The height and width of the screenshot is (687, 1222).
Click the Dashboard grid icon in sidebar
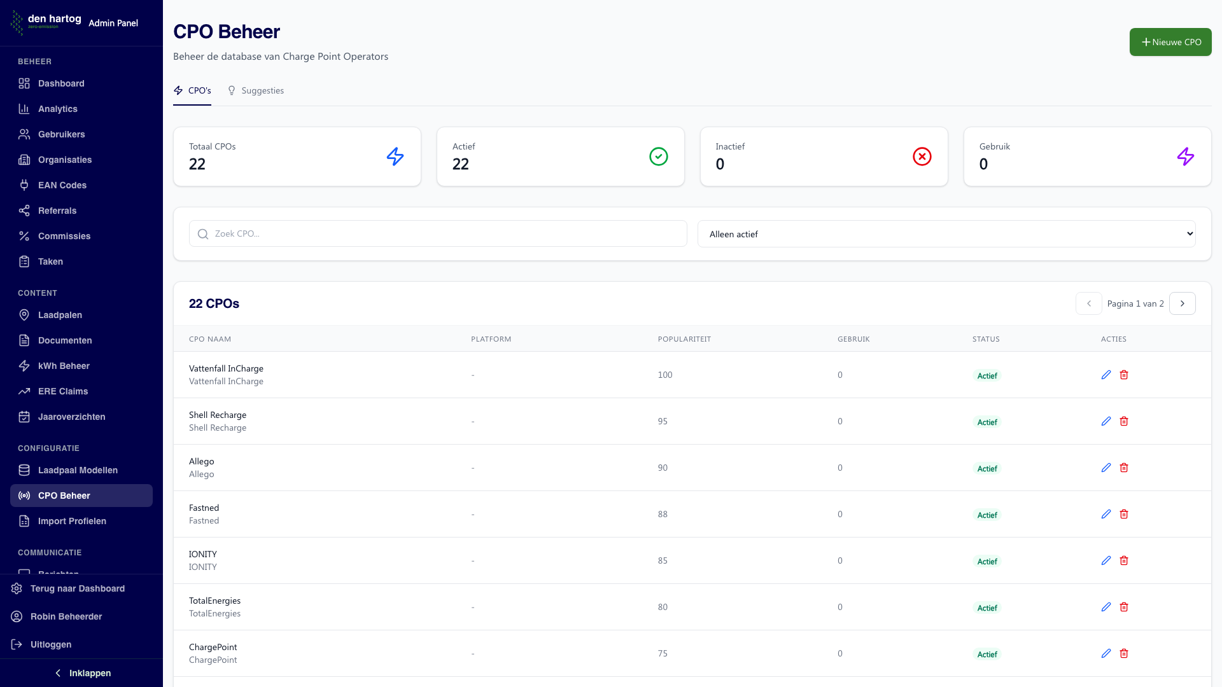(x=24, y=83)
